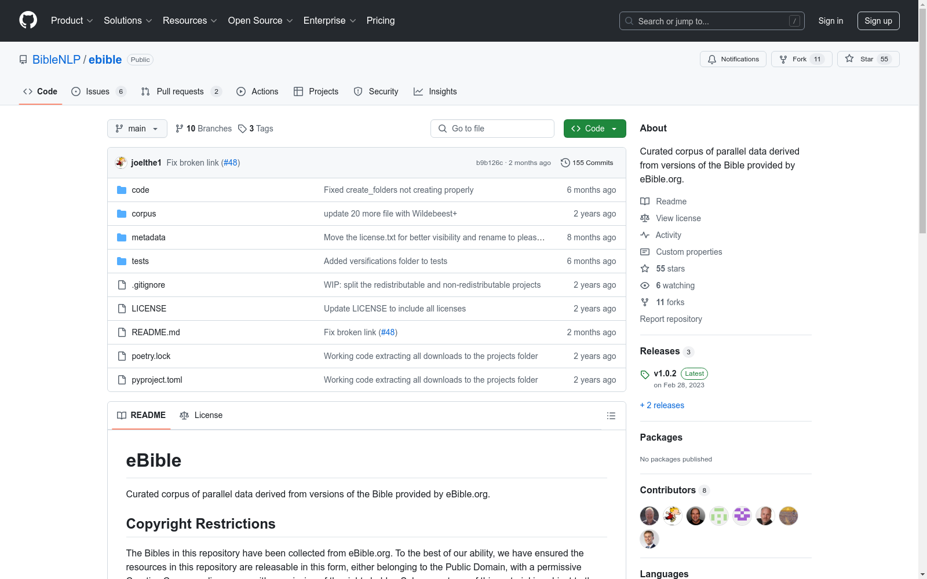Click the LICENSE file icon

pos(122,309)
